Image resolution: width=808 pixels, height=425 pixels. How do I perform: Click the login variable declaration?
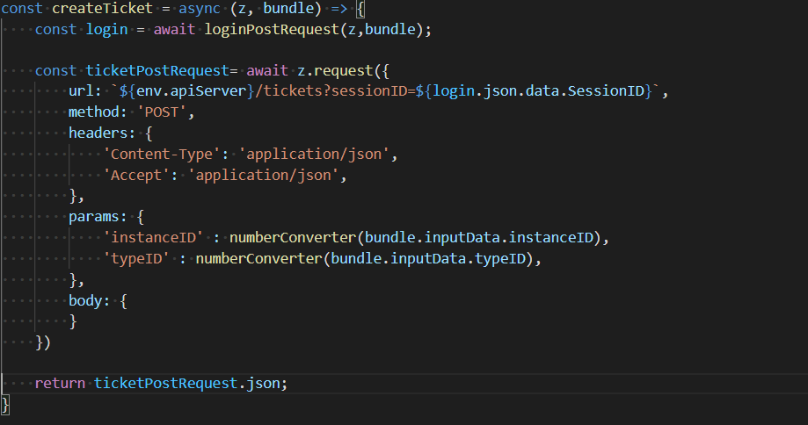(x=106, y=29)
